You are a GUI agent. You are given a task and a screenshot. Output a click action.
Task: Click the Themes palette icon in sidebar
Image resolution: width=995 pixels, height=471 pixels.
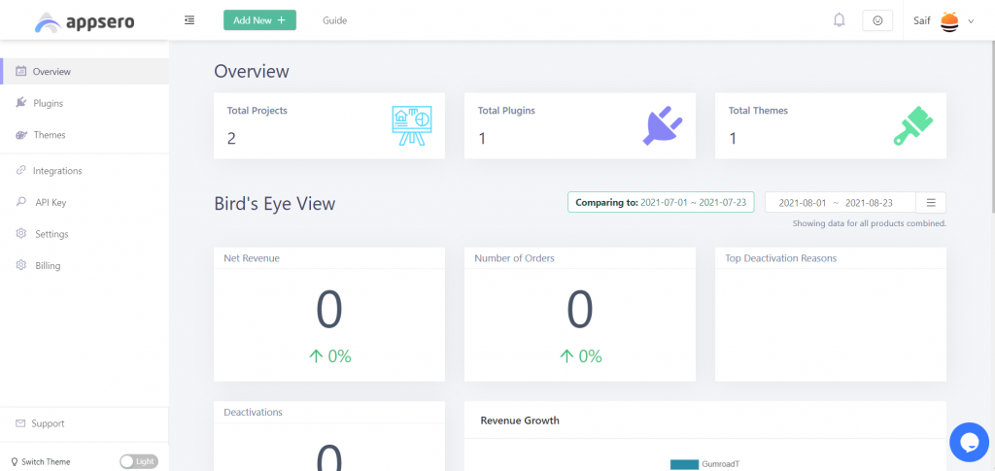point(21,135)
